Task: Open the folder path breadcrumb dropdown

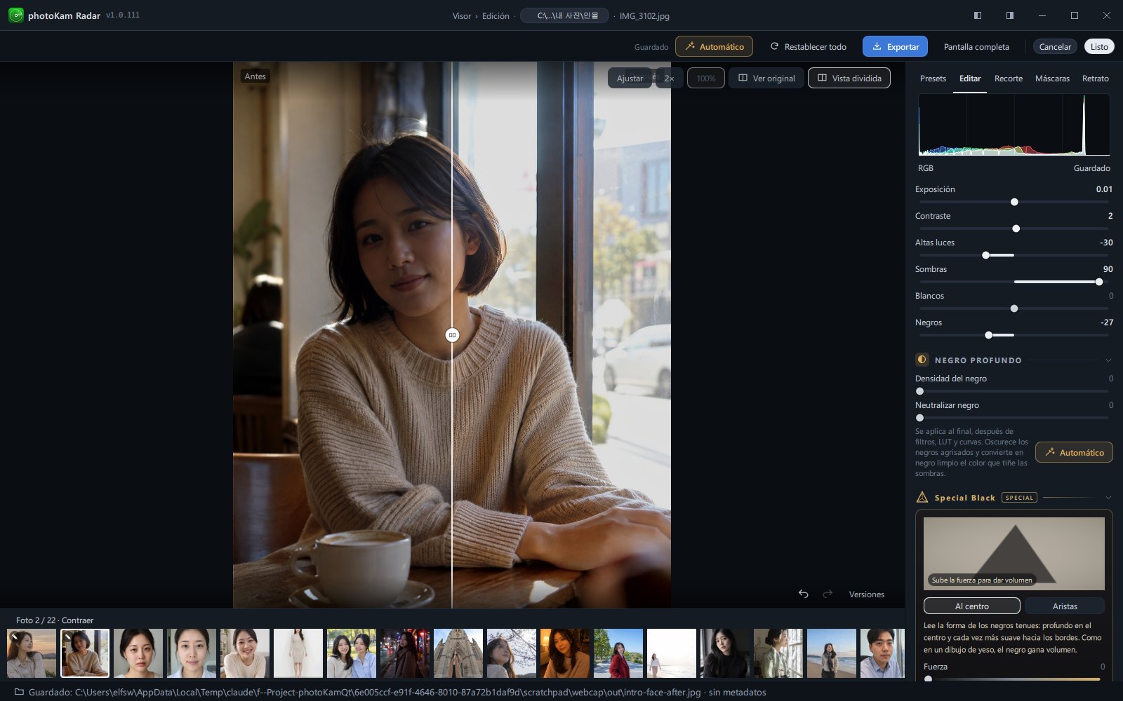Action: click(x=564, y=15)
